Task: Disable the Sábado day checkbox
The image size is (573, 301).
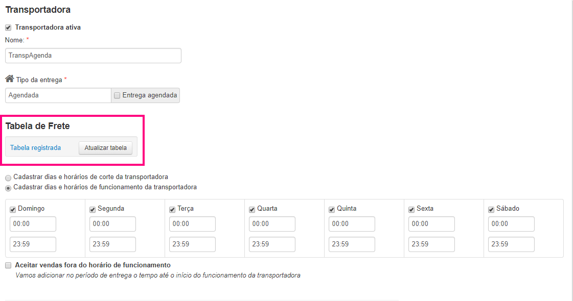Action: click(x=491, y=209)
